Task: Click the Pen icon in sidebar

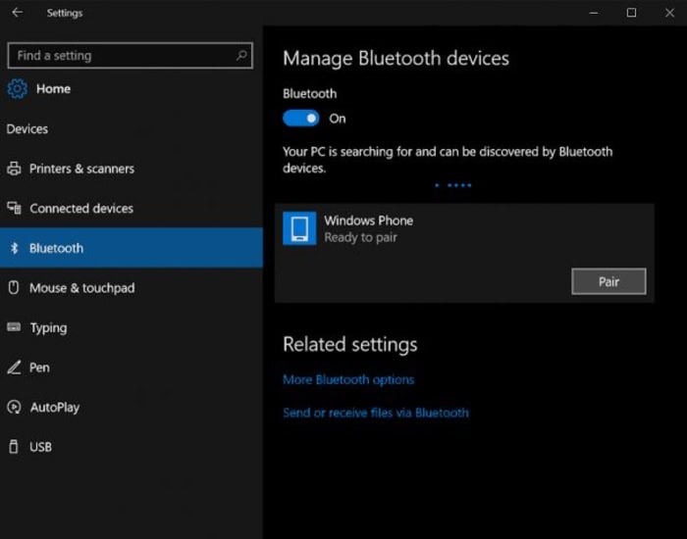Action: 14,367
